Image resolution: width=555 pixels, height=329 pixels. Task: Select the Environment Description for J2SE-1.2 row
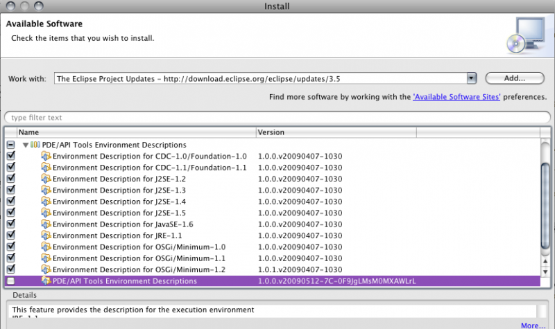click(x=273, y=179)
